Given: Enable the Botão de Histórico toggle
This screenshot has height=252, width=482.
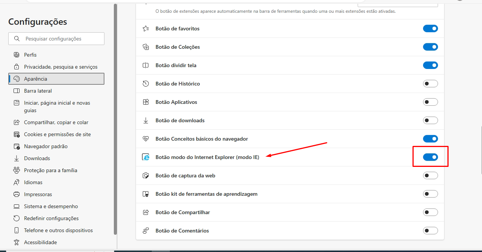Looking at the screenshot, I should tap(430, 84).
